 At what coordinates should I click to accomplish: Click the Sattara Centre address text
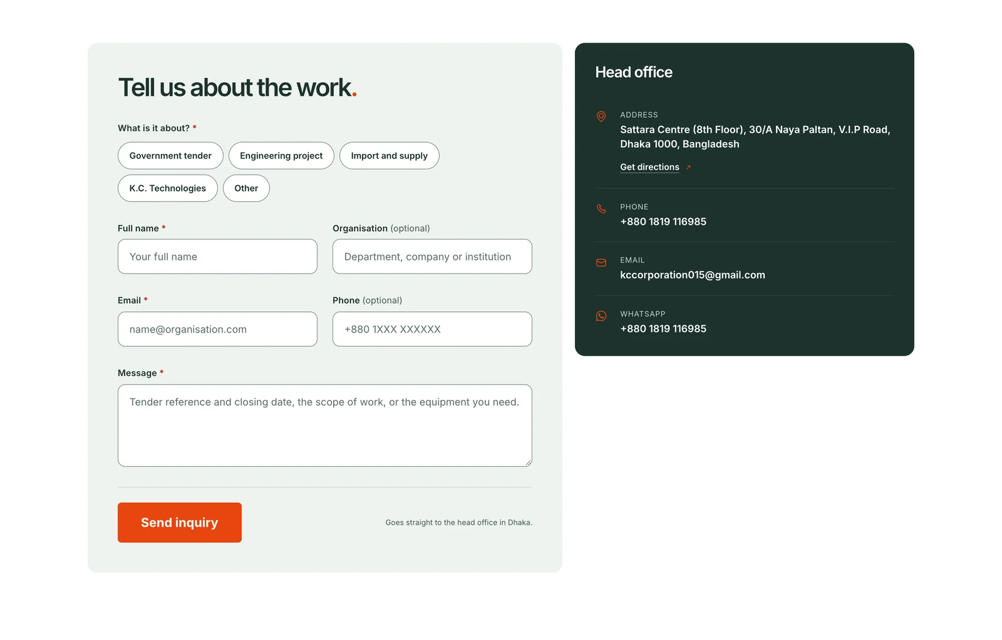[755, 137]
